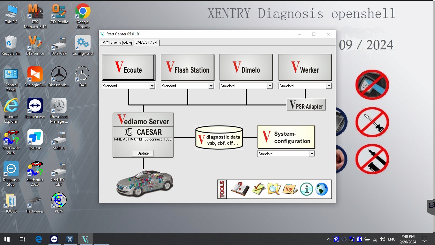Start the Werker module

coord(305,68)
